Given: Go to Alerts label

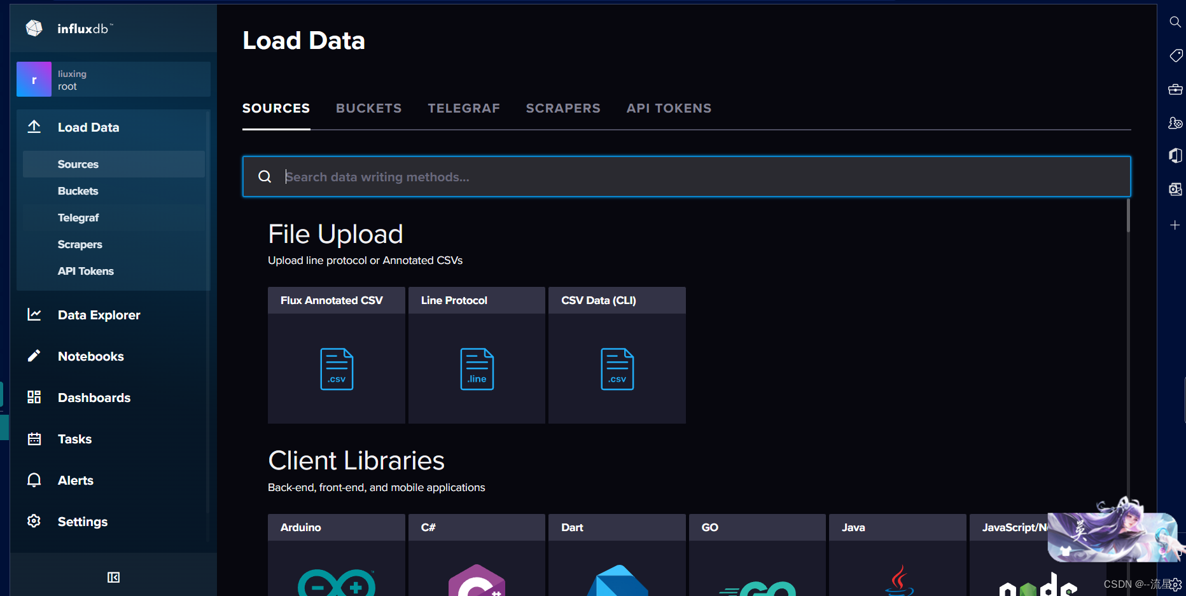Looking at the screenshot, I should pos(76,480).
